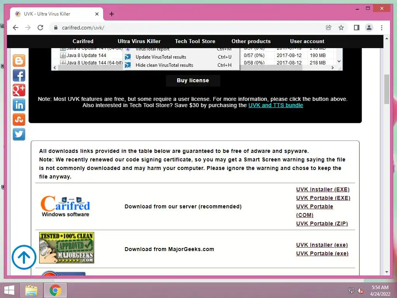The width and height of the screenshot is (397, 298).
Task: Bookmark this page with star icon
Action: pyautogui.click(x=341, y=28)
